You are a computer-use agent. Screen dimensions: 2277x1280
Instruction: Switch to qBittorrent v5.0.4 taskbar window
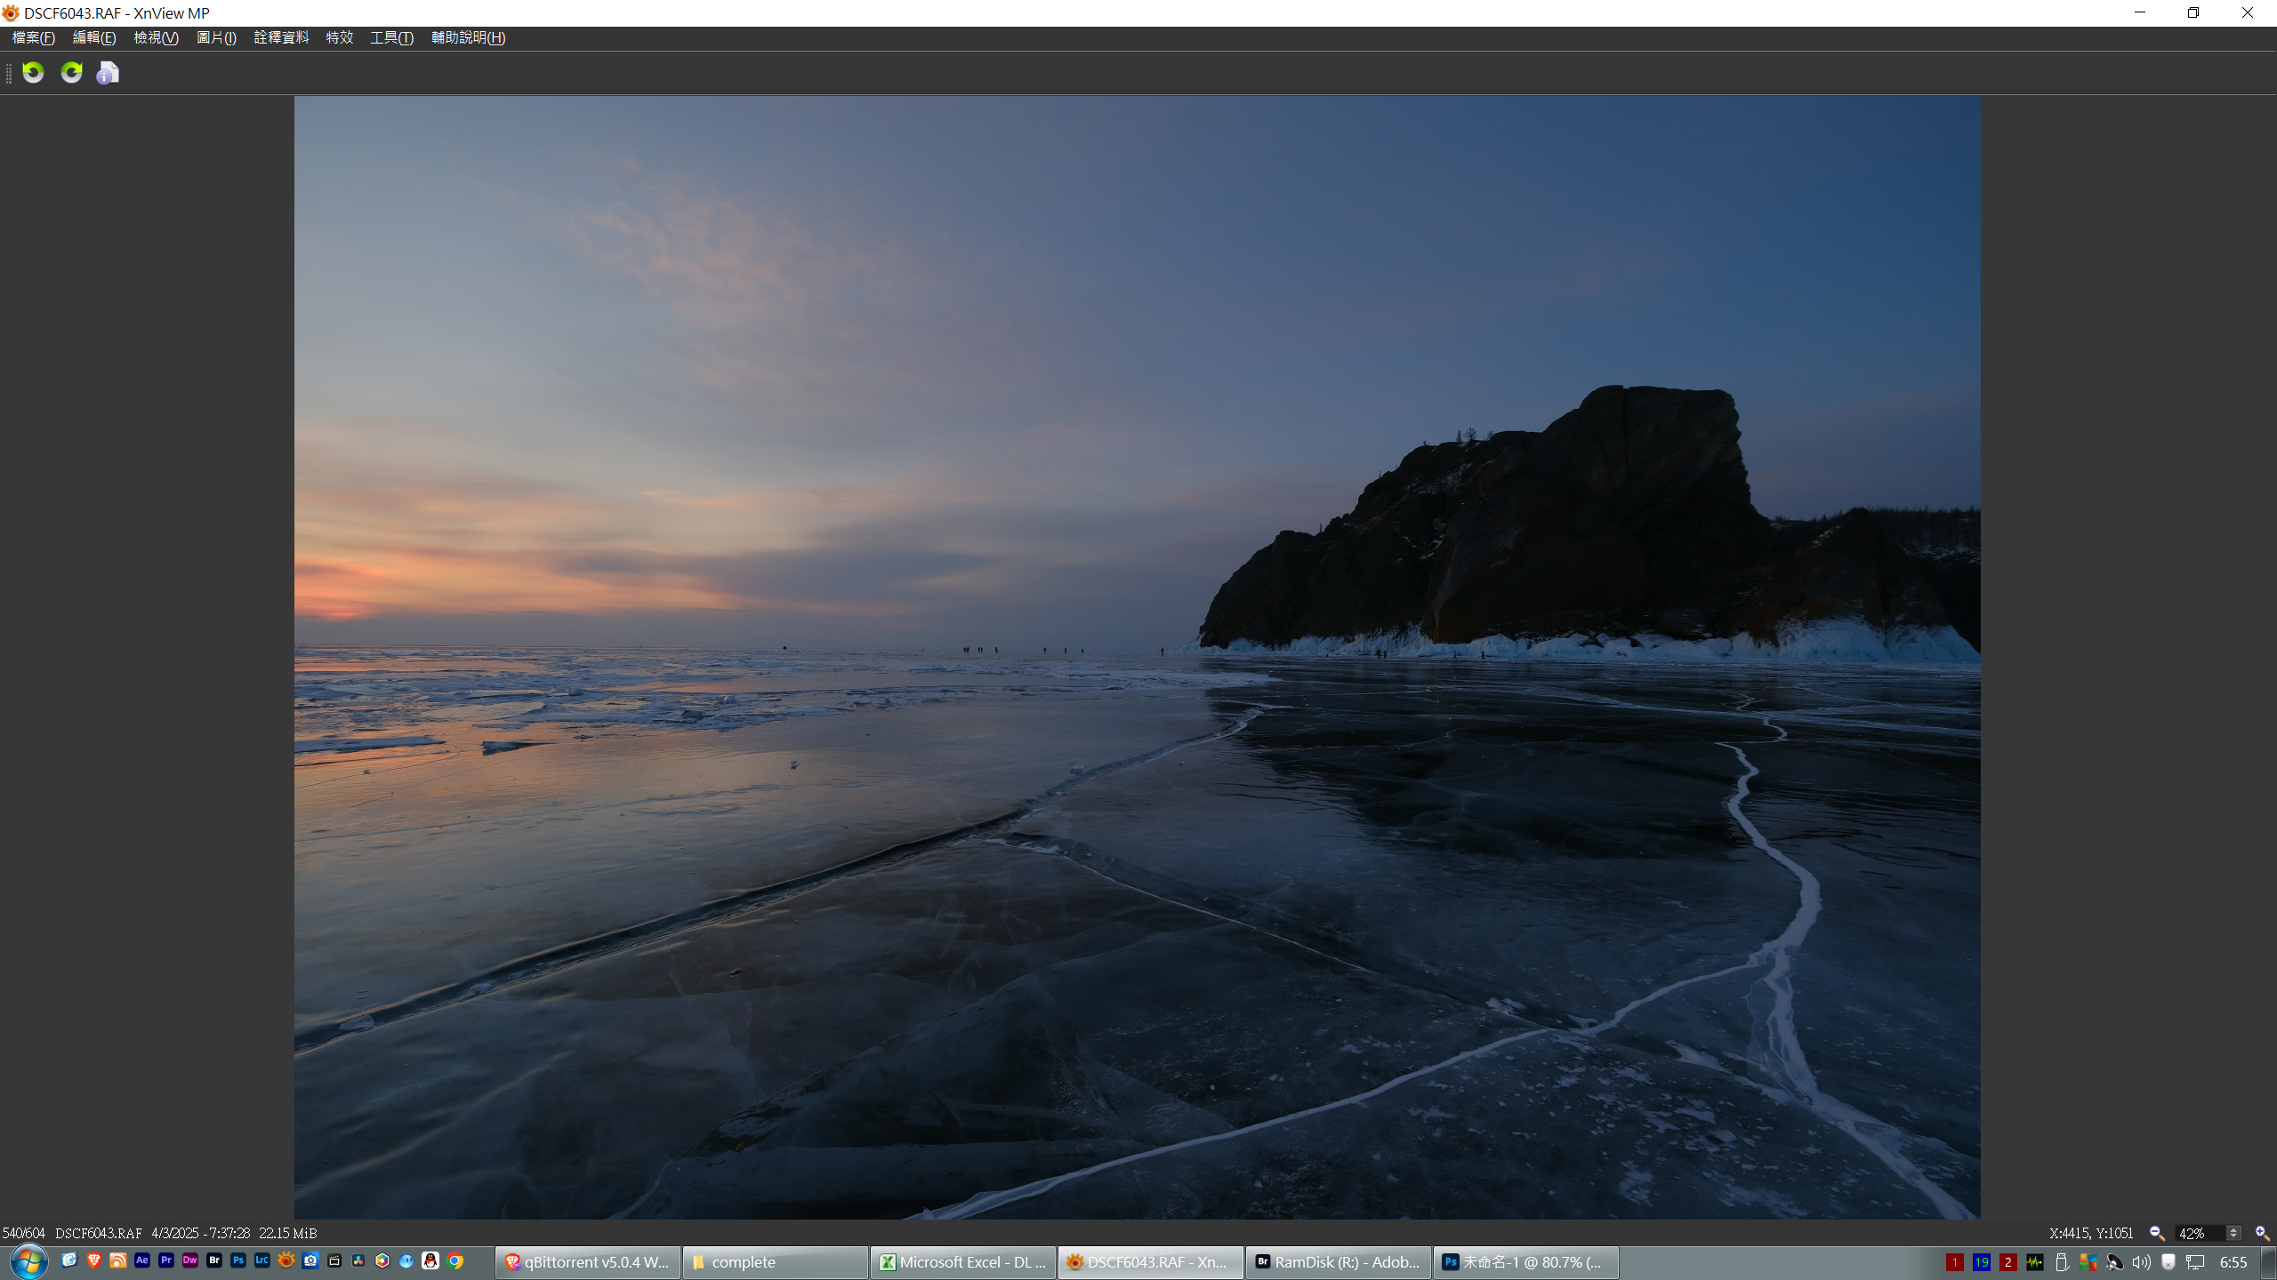588,1262
